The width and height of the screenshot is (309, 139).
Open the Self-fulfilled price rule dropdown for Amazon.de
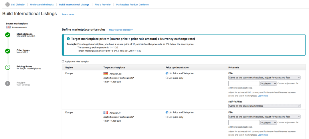(x=264, y=106)
